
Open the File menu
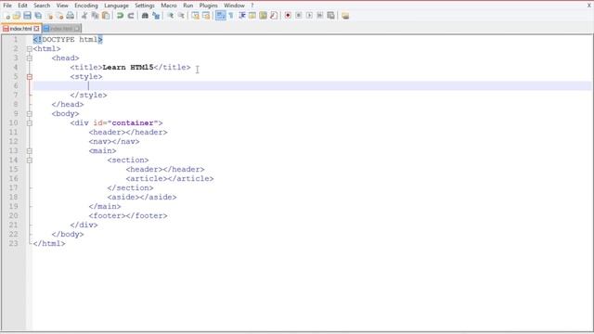[x=7, y=6]
